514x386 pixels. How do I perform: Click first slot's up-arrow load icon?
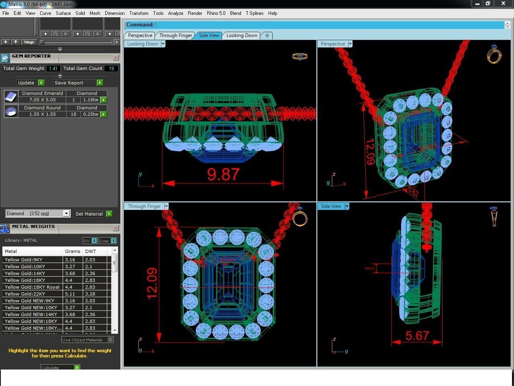pos(45,34)
